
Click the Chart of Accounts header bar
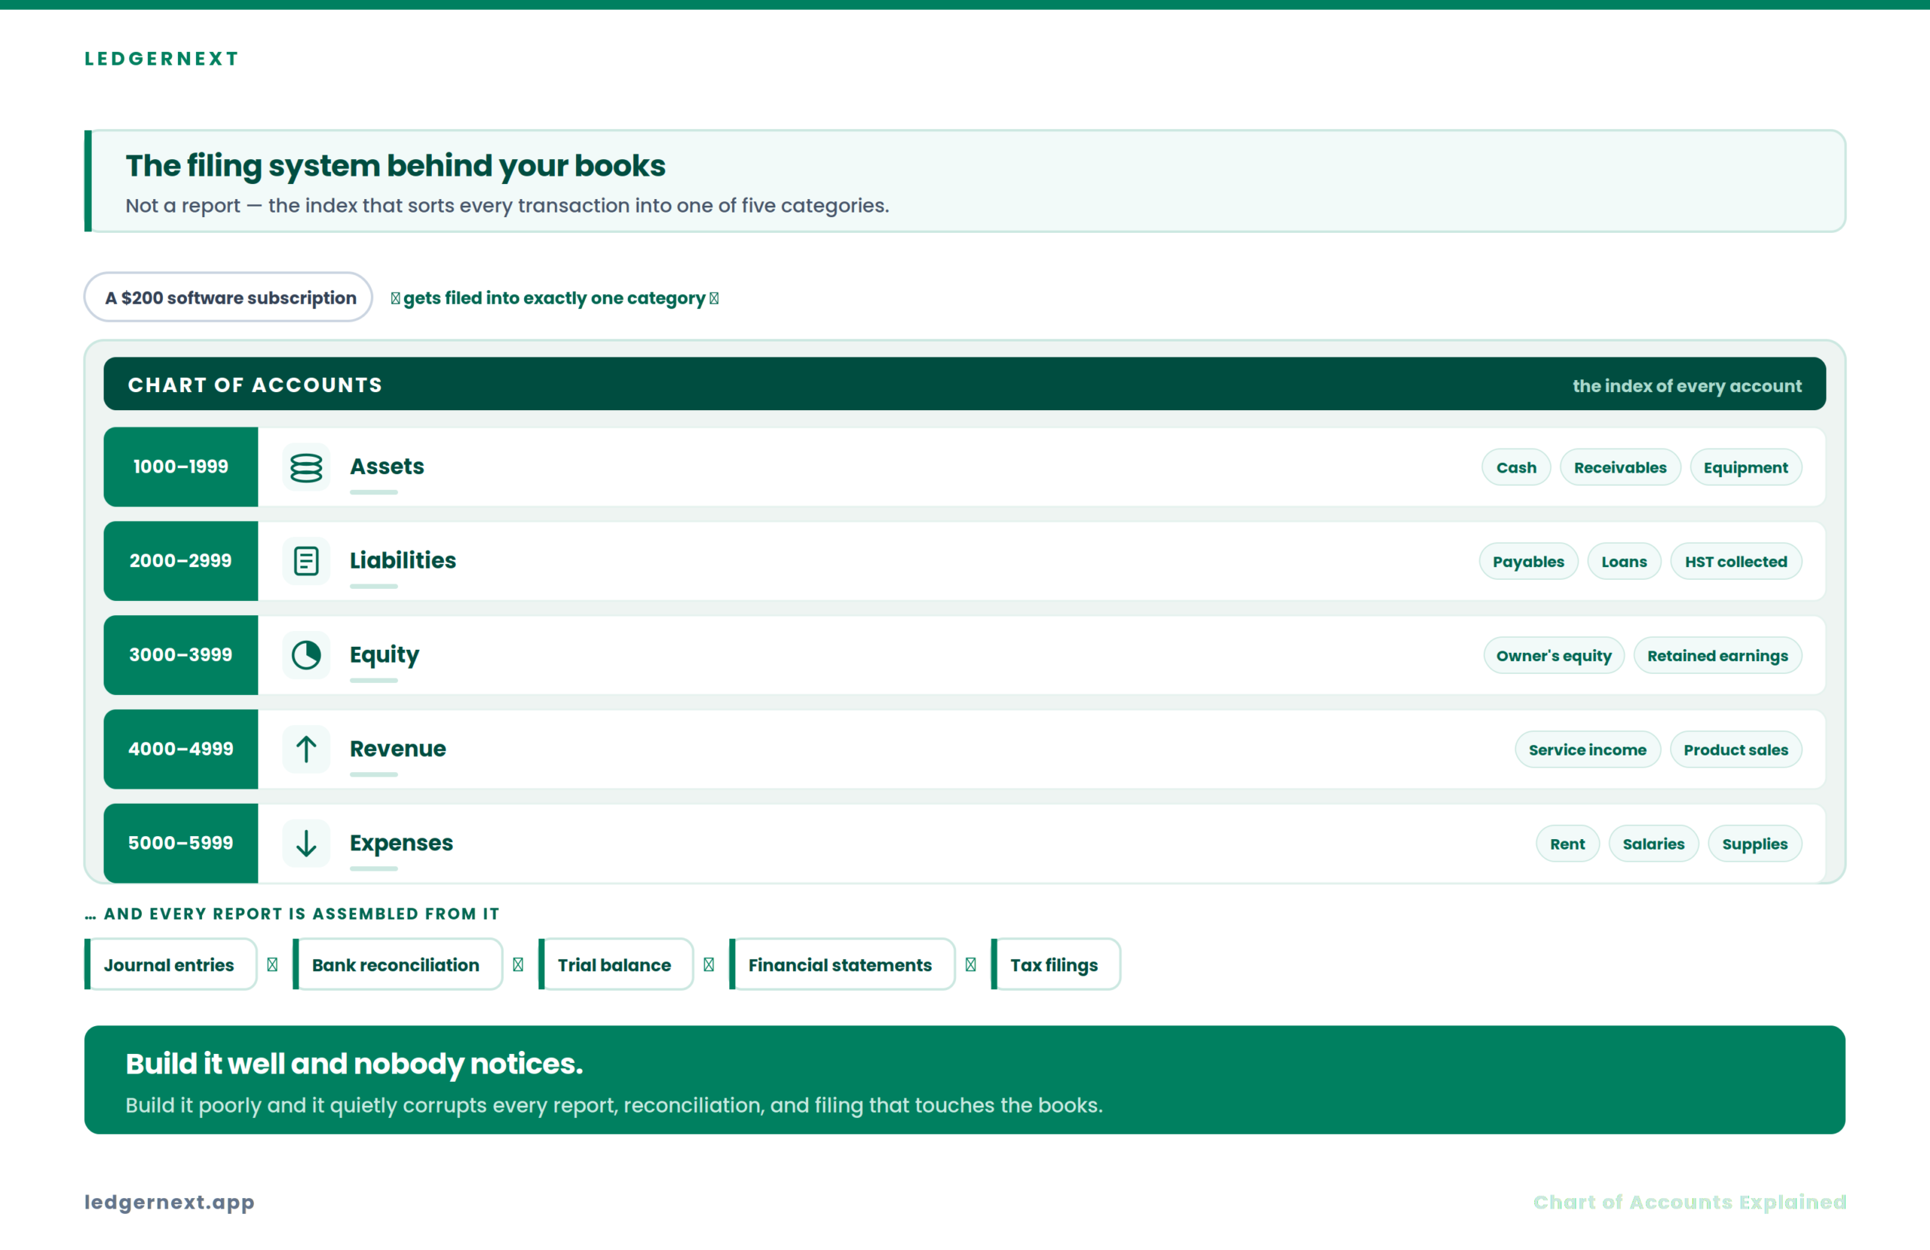pyautogui.click(x=965, y=384)
